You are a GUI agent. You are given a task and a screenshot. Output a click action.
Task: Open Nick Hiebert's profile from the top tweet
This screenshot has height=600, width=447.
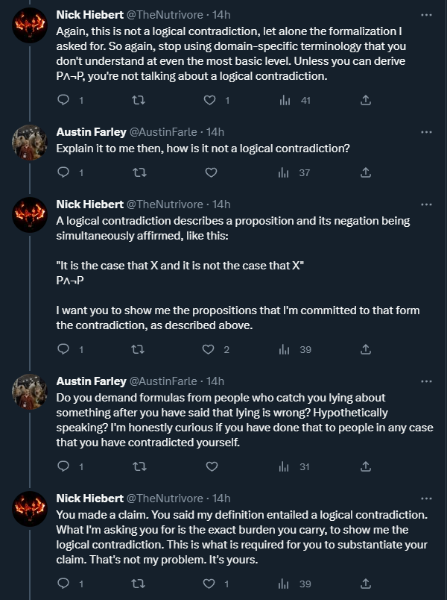pos(90,14)
